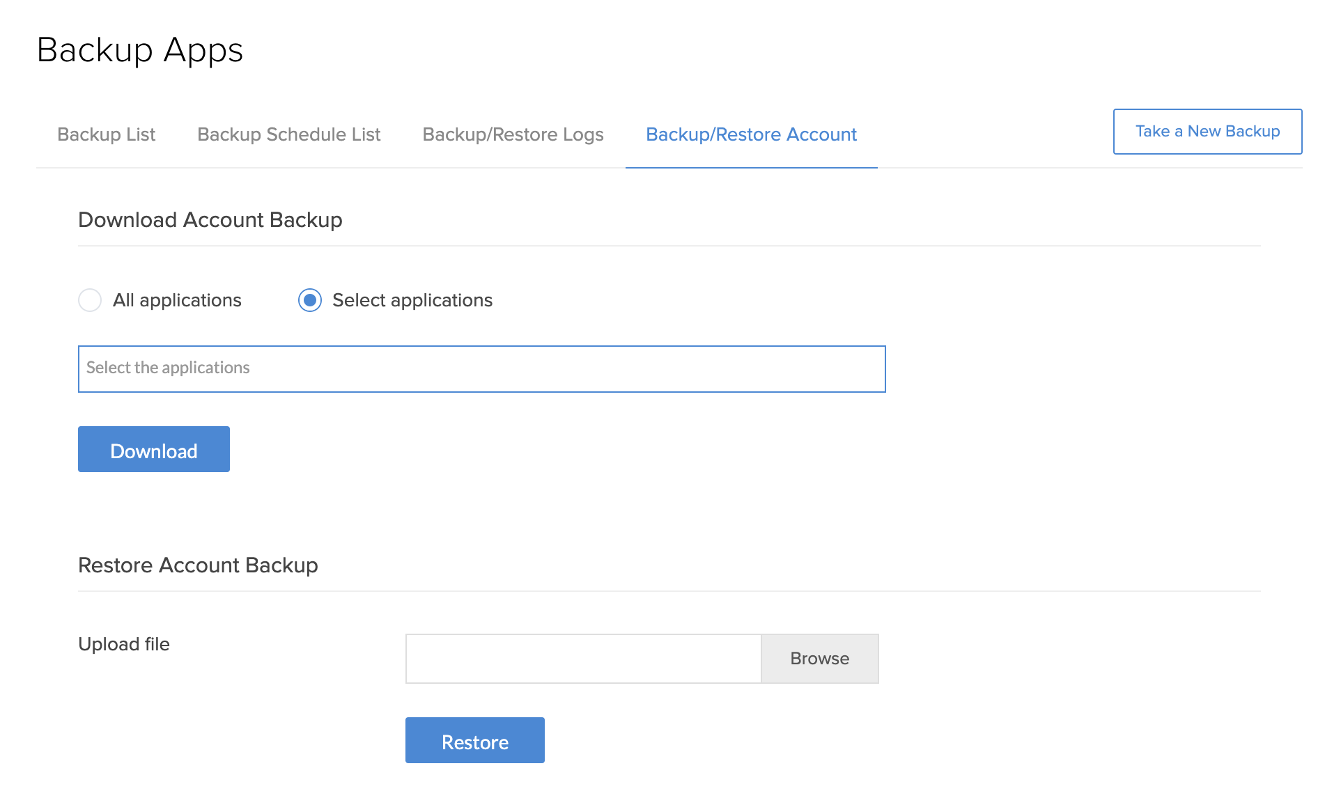Click Browse to choose a backup file
This screenshot has height=798, width=1325.
819,659
